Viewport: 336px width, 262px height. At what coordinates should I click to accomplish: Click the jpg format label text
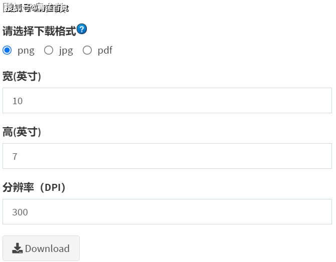coord(66,51)
